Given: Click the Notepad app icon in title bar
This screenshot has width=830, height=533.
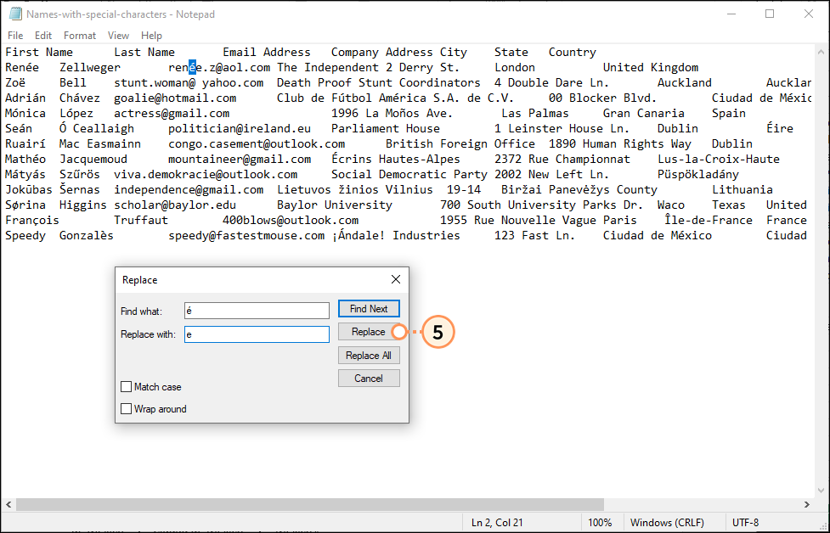Looking at the screenshot, I should (x=15, y=14).
